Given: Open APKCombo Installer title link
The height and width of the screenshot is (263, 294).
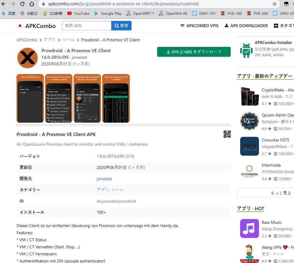Looking at the screenshot, I should point(273,43).
